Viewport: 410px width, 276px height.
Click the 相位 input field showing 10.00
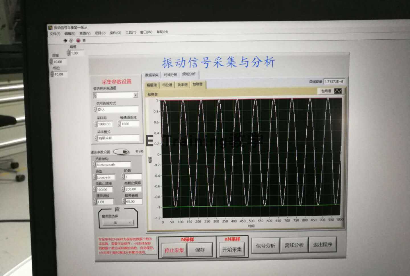[61, 74]
